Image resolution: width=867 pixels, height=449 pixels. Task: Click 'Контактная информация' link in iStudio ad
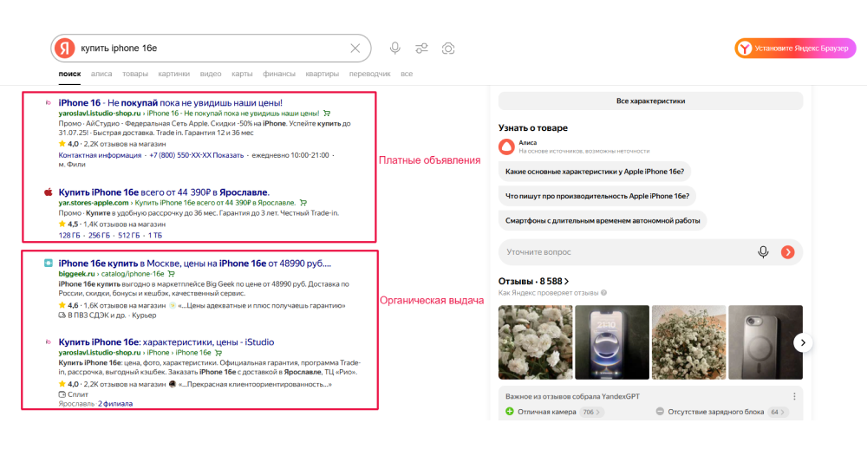coord(100,156)
